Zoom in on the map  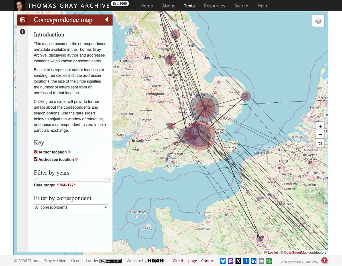[x=320, y=126]
